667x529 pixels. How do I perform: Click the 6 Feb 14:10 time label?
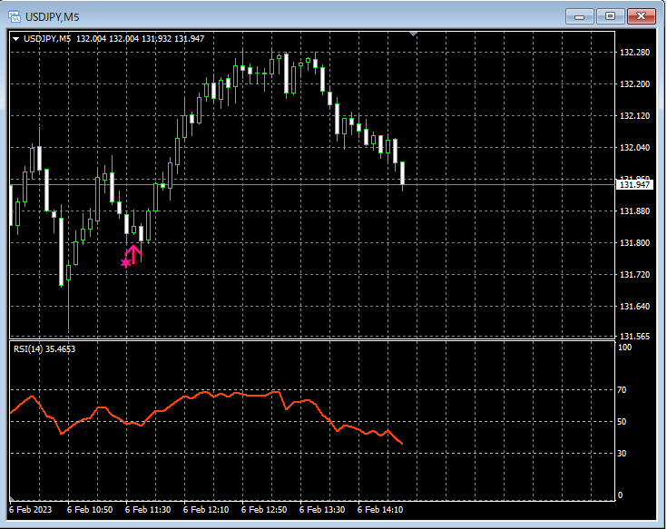tap(380, 509)
